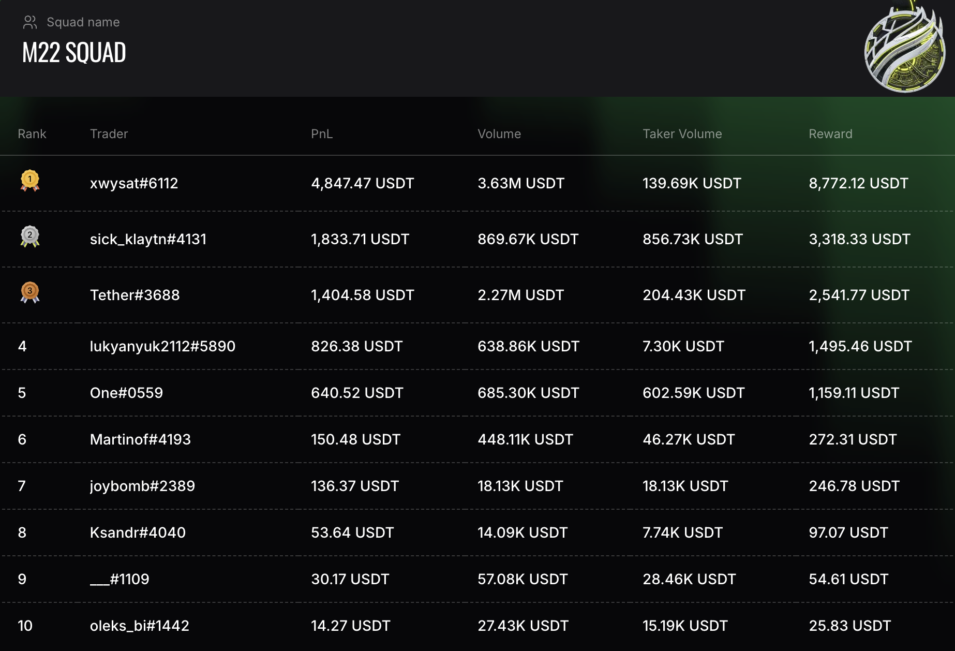Click the bronze third-place medal icon
The width and height of the screenshot is (955, 651).
30,292
